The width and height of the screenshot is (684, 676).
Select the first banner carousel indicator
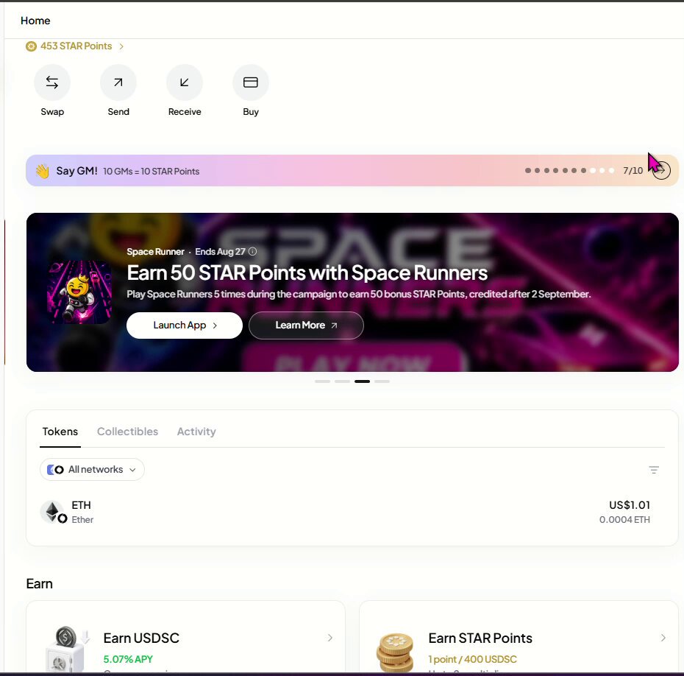click(x=322, y=381)
